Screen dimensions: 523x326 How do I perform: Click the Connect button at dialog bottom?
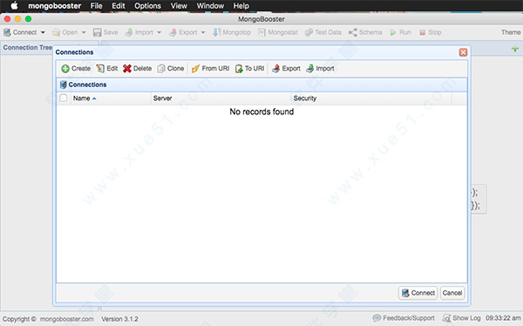(418, 293)
